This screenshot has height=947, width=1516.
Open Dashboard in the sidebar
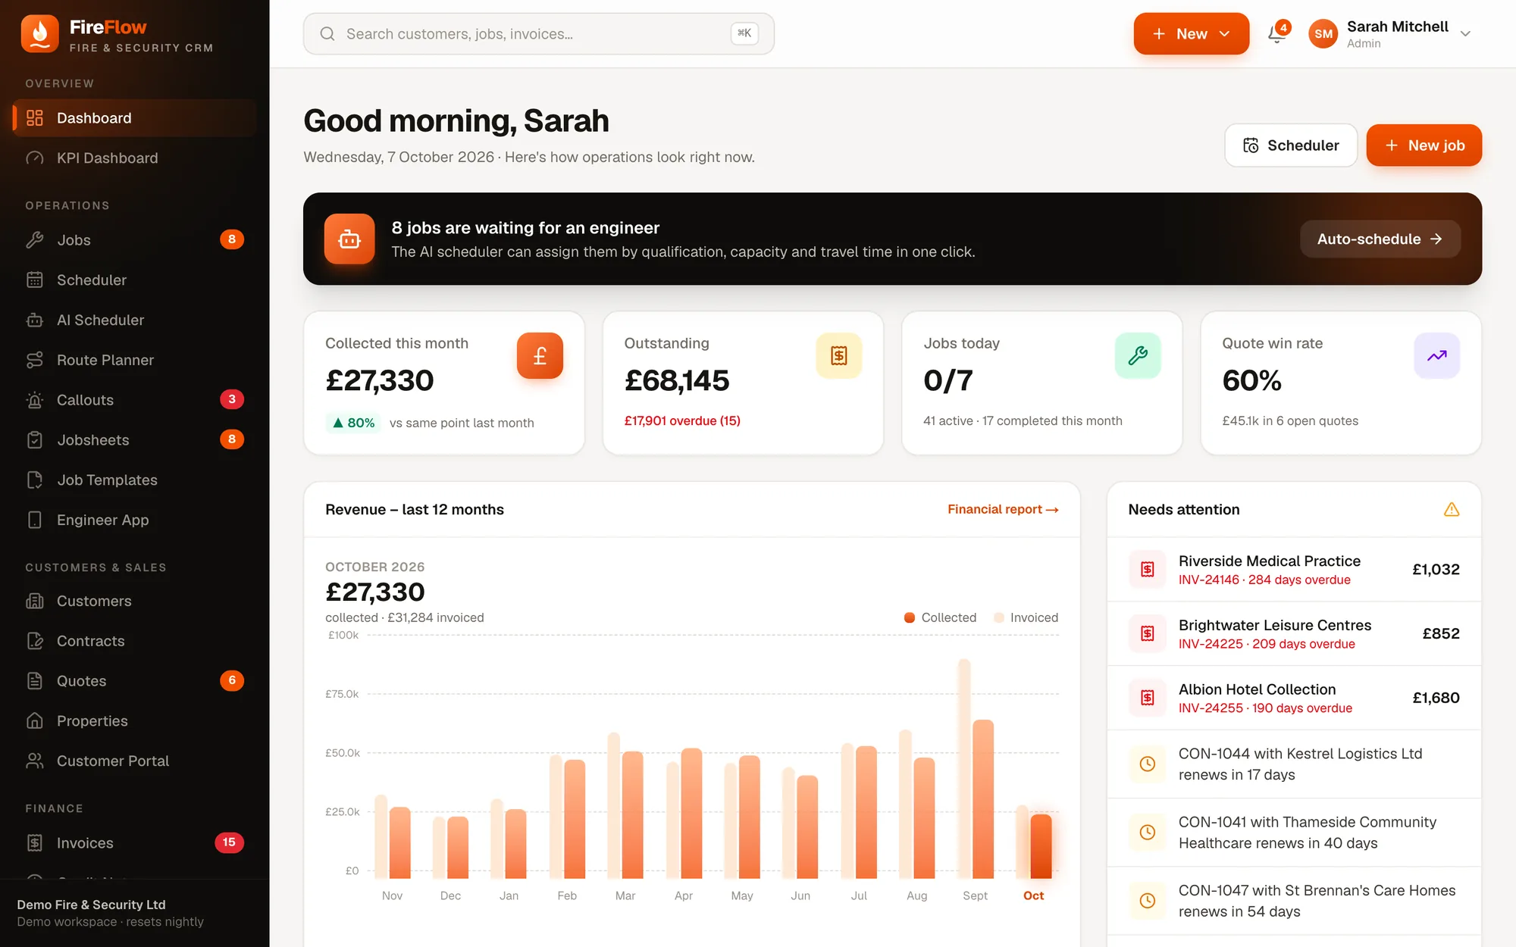tap(135, 118)
